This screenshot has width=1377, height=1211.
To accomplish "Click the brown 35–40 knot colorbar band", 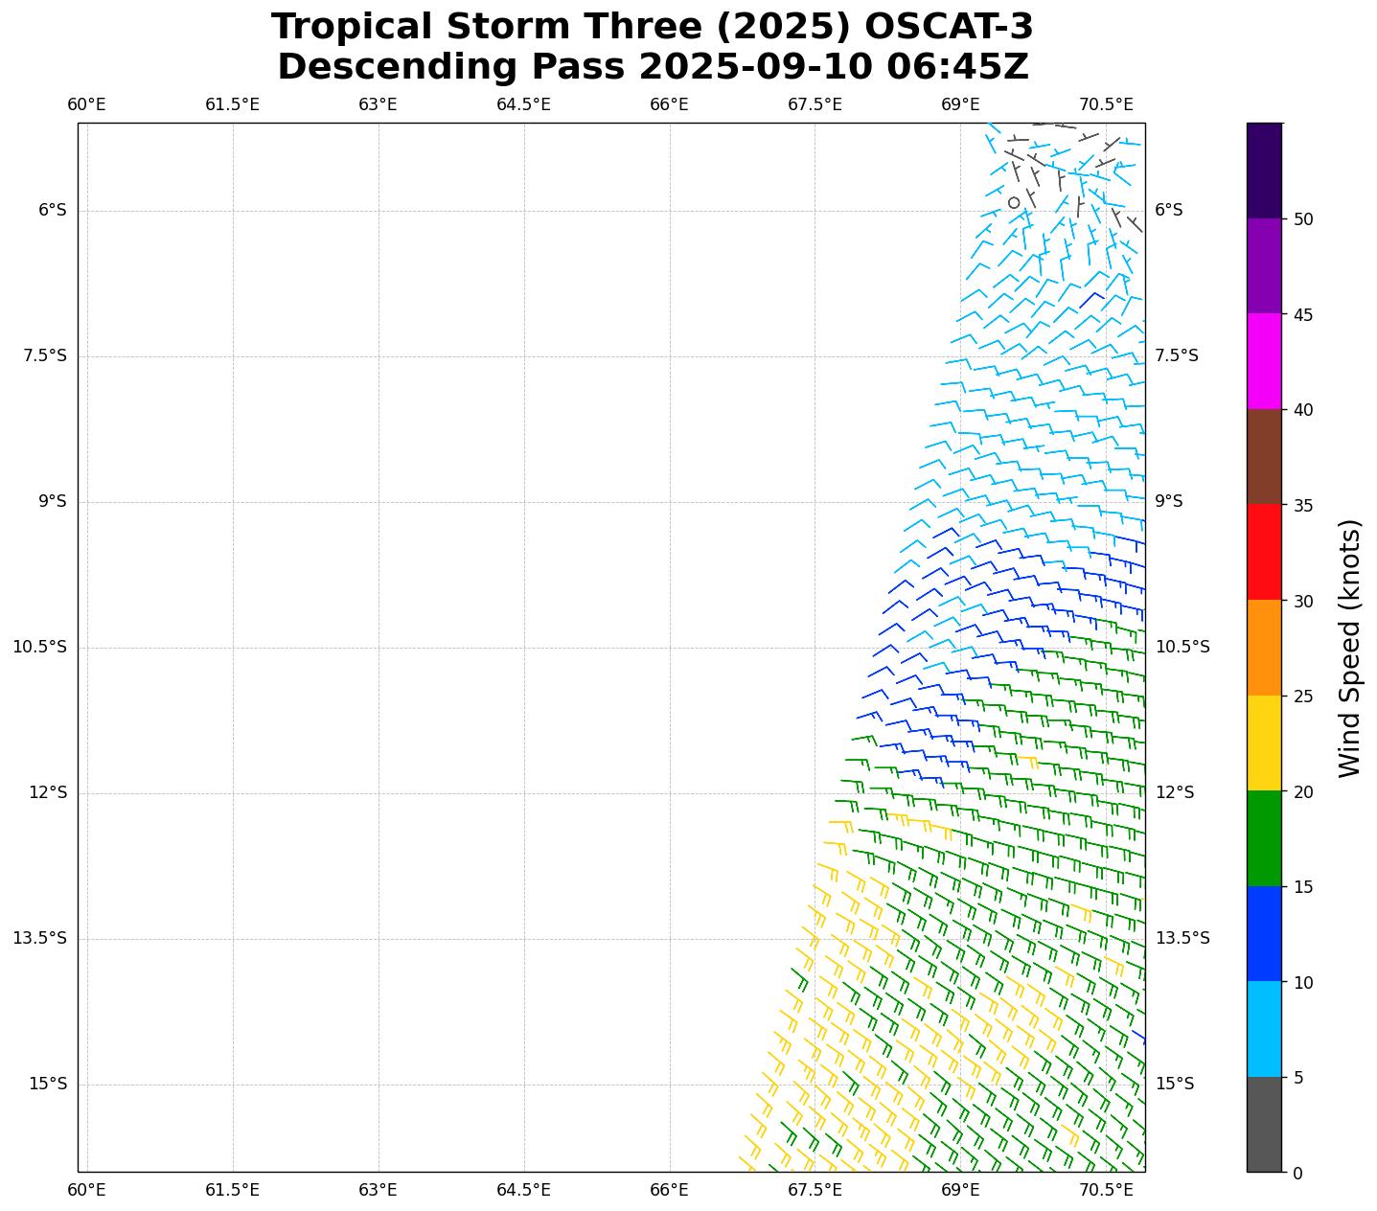I will 1263,457.
